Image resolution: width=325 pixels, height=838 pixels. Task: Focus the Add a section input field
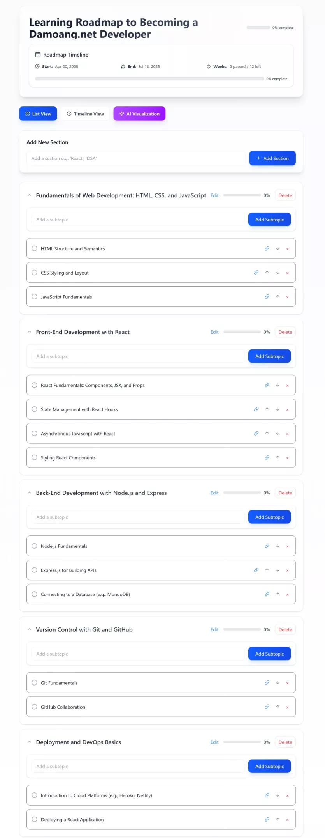[x=136, y=158]
